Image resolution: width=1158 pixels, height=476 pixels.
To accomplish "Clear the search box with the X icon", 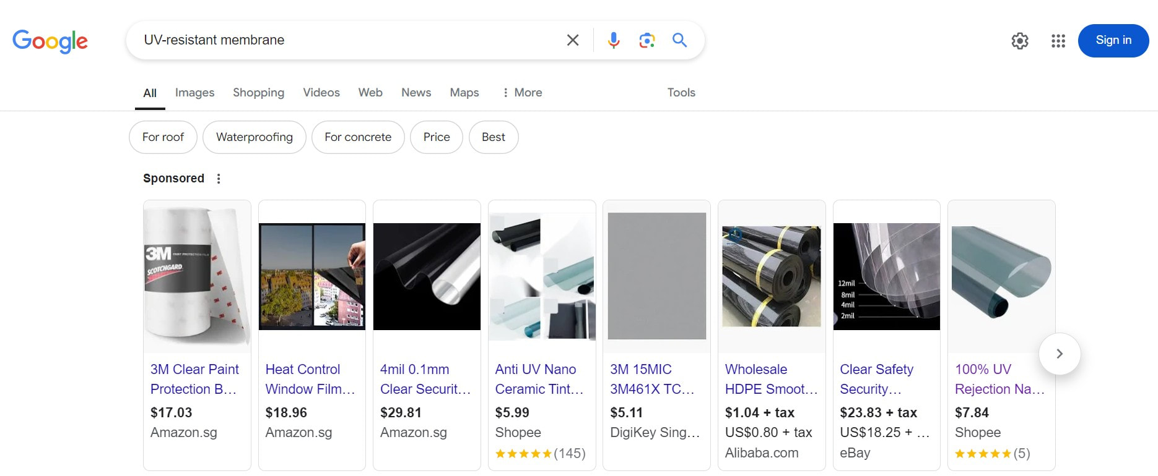I will pos(573,40).
